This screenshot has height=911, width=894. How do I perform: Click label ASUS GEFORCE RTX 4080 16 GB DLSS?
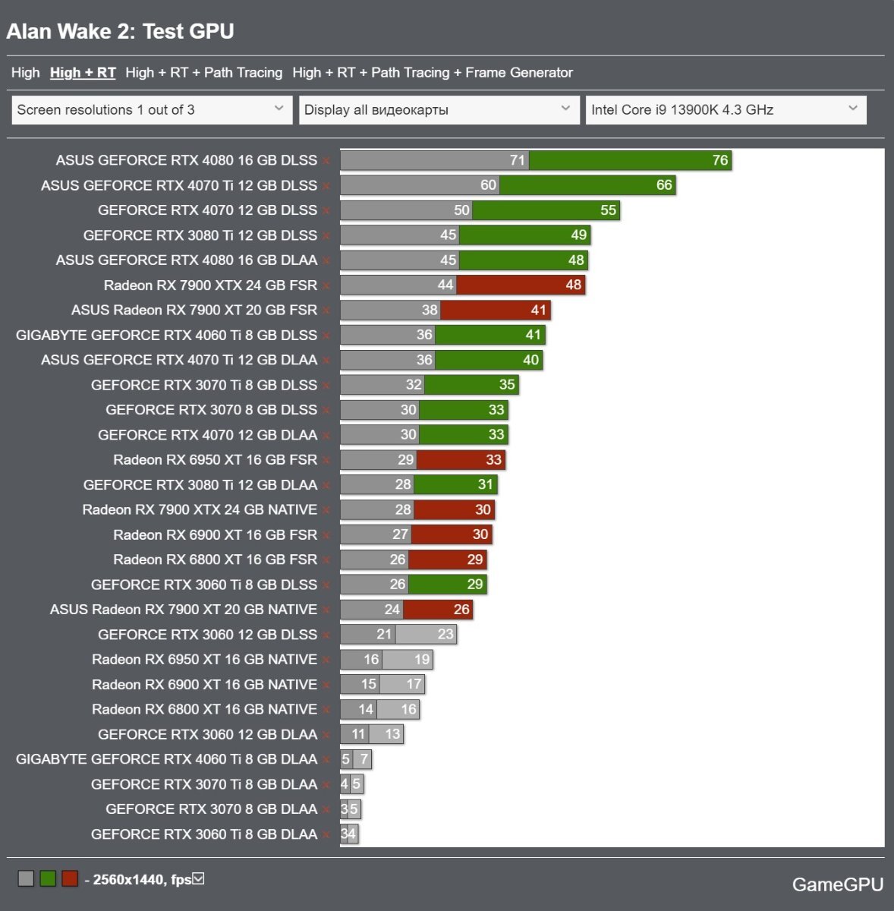(187, 160)
